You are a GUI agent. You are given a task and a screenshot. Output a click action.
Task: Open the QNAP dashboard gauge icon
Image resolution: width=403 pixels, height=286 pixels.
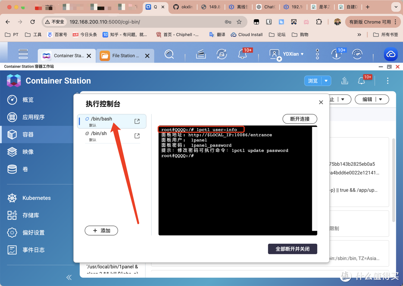coord(357,55)
